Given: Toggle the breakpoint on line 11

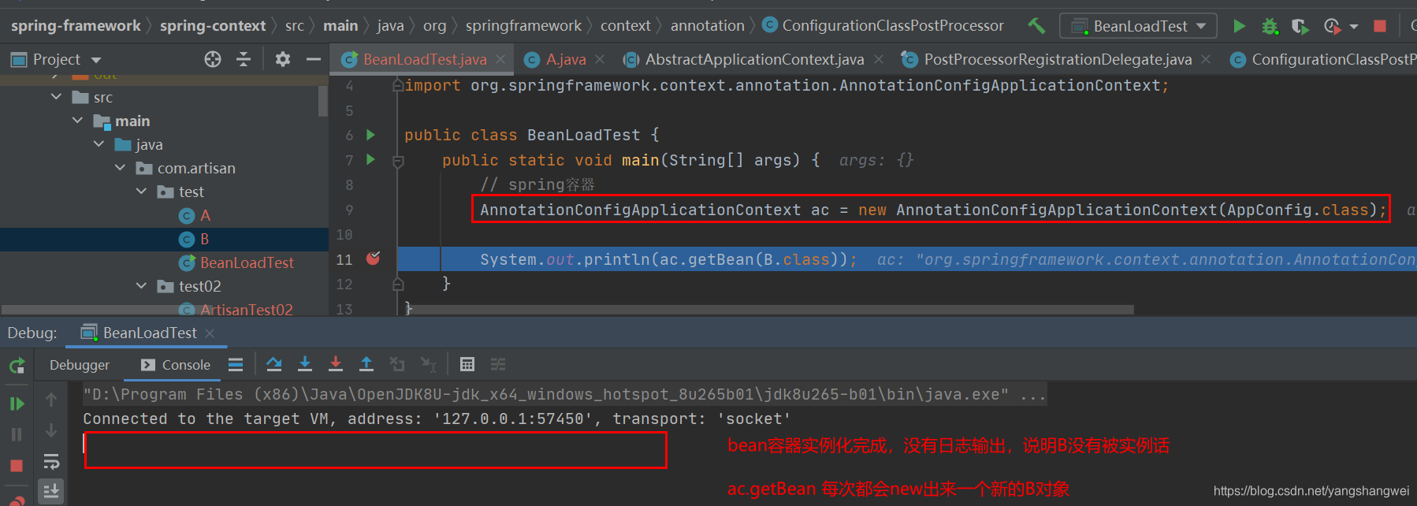Looking at the screenshot, I should [x=374, y=259].
